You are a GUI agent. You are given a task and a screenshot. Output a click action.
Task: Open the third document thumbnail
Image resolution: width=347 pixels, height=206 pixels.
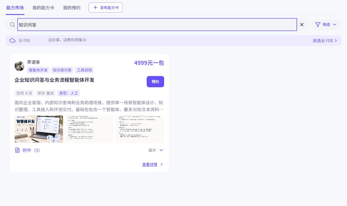point(139,129)
